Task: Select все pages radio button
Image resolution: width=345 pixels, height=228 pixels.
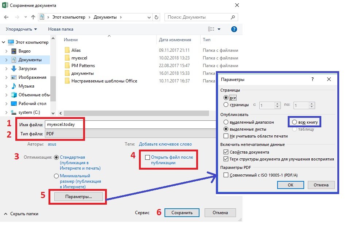Action: pos(226,97)
